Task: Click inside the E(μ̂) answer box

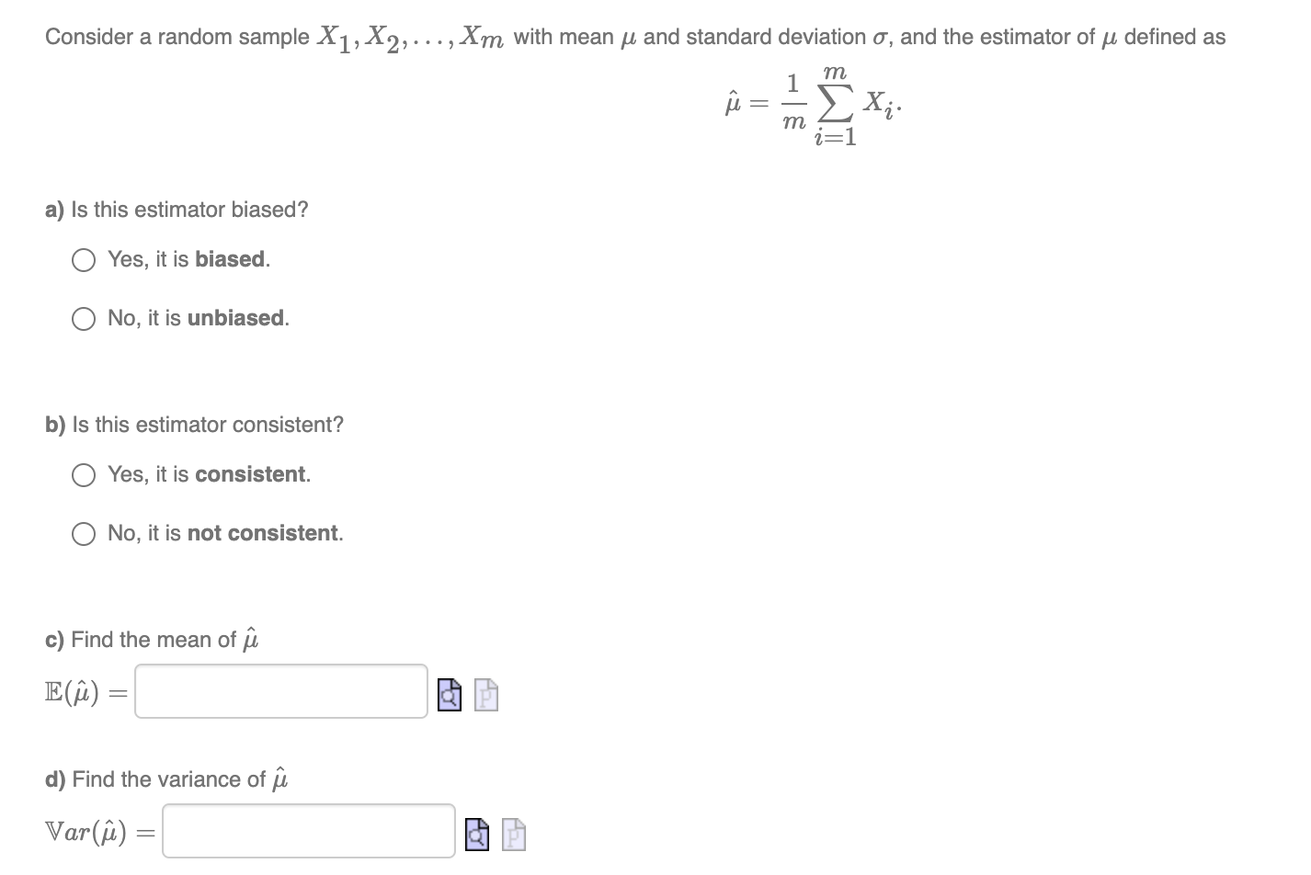Action: pyautogui.click(x=280, y=691)
